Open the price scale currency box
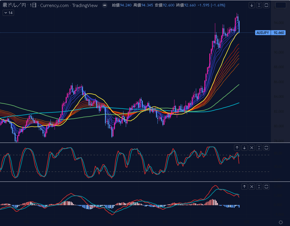This screenshot has width=290, height=226. (x=281, y=5)
